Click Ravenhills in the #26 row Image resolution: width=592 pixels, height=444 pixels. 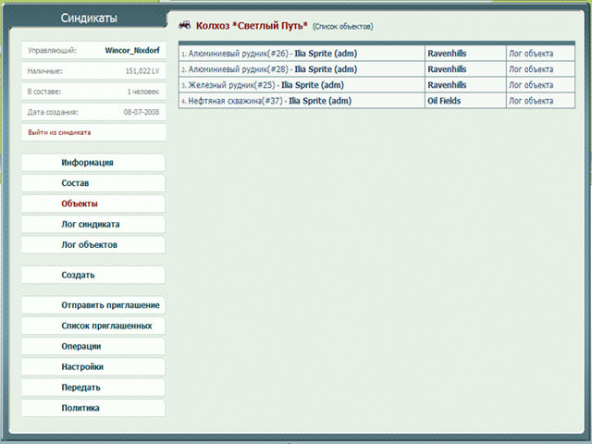pos(447,54)
